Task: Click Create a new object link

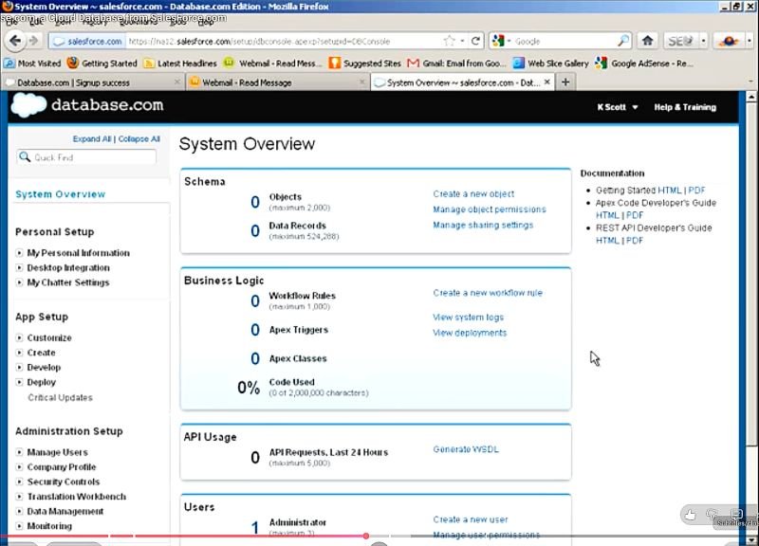Action: (473, 194)
